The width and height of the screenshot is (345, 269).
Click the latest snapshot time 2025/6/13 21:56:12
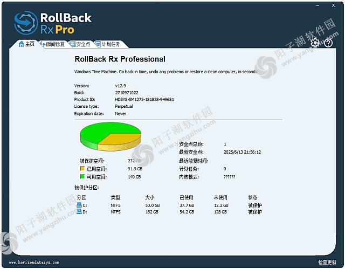(242, 152)
